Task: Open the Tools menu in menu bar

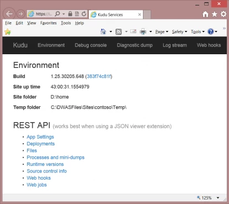Action: [x=66, y=23]
